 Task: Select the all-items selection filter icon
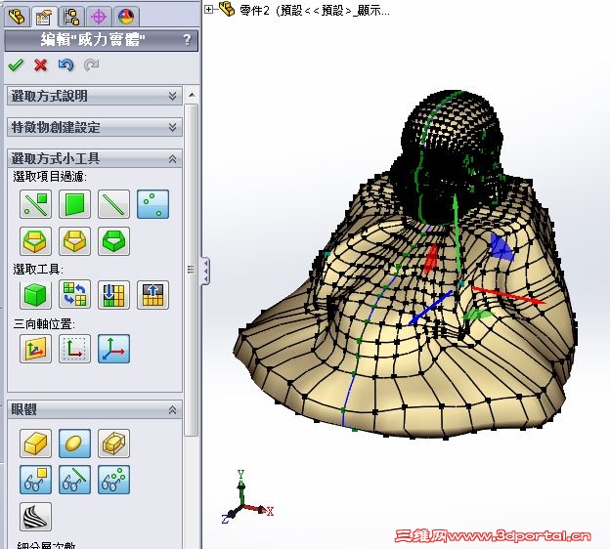35,204
